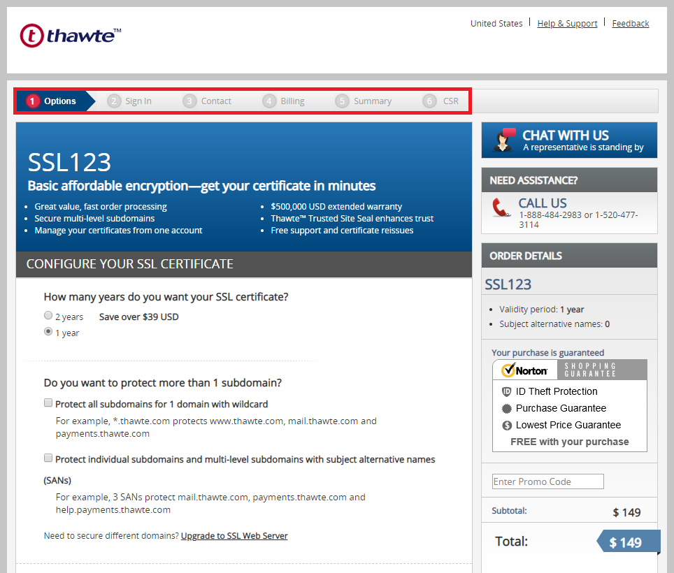Click the Norton checkmark logo
The height and width of the screenshot is (573, 674).
coord(524,370)
